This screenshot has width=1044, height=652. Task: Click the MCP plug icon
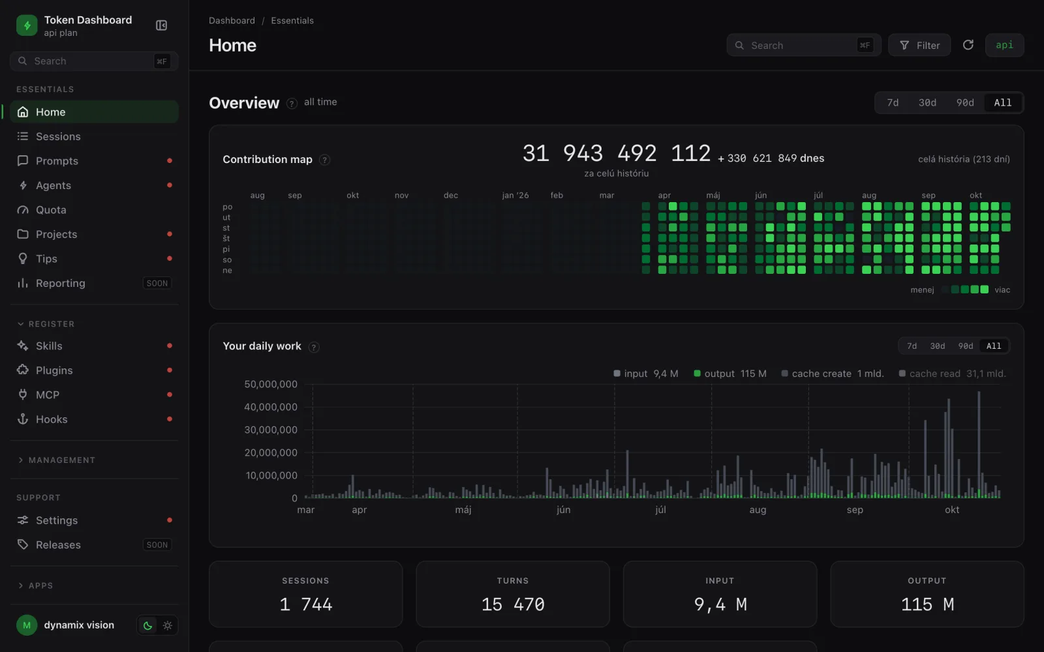click(23, 394)
